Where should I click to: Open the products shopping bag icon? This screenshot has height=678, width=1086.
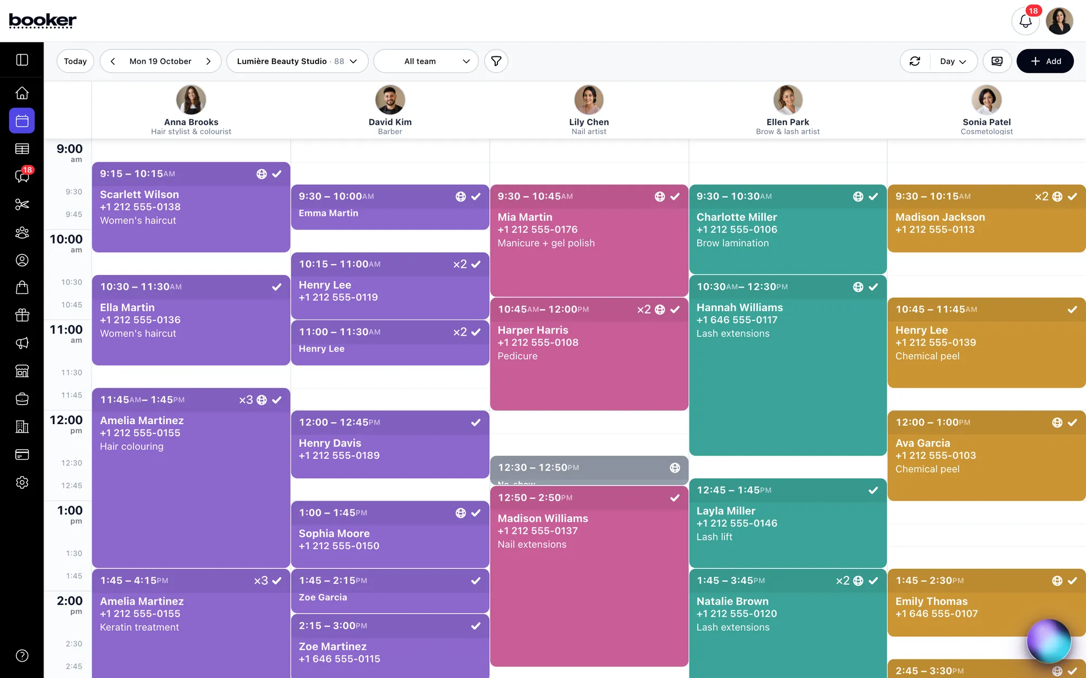click(x=22, y=287)
